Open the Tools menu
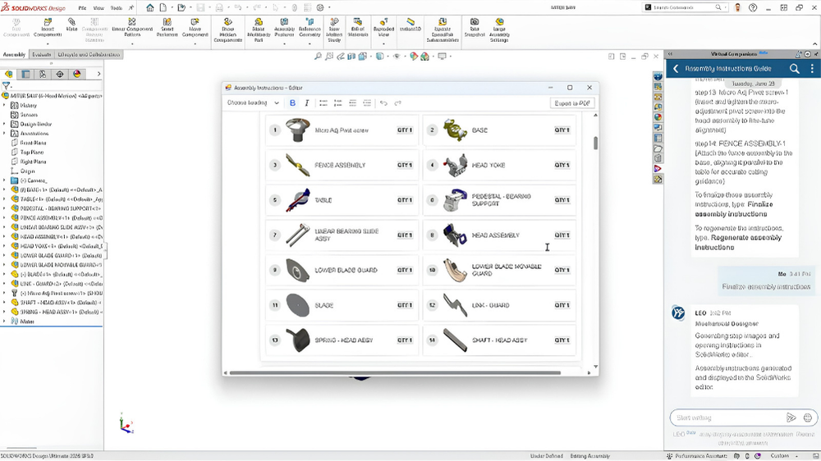 click(117, 8)
